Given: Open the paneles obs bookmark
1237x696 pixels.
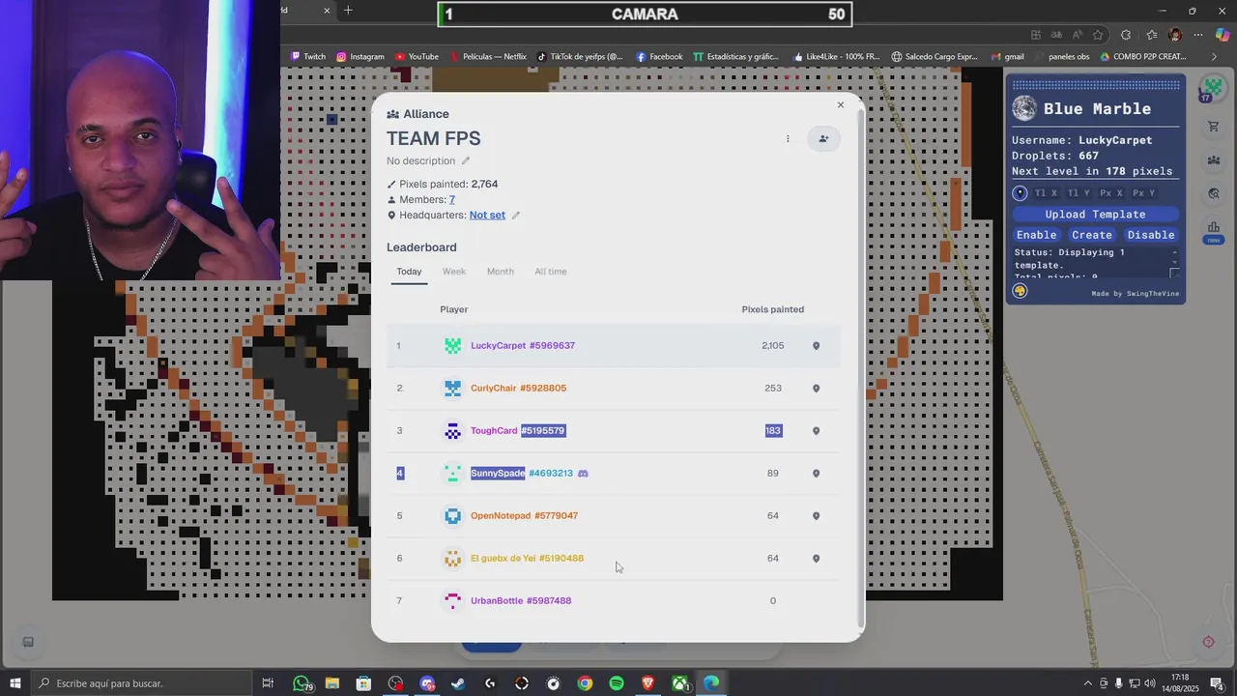Looking at the screenshot, I should [1061, 57].
